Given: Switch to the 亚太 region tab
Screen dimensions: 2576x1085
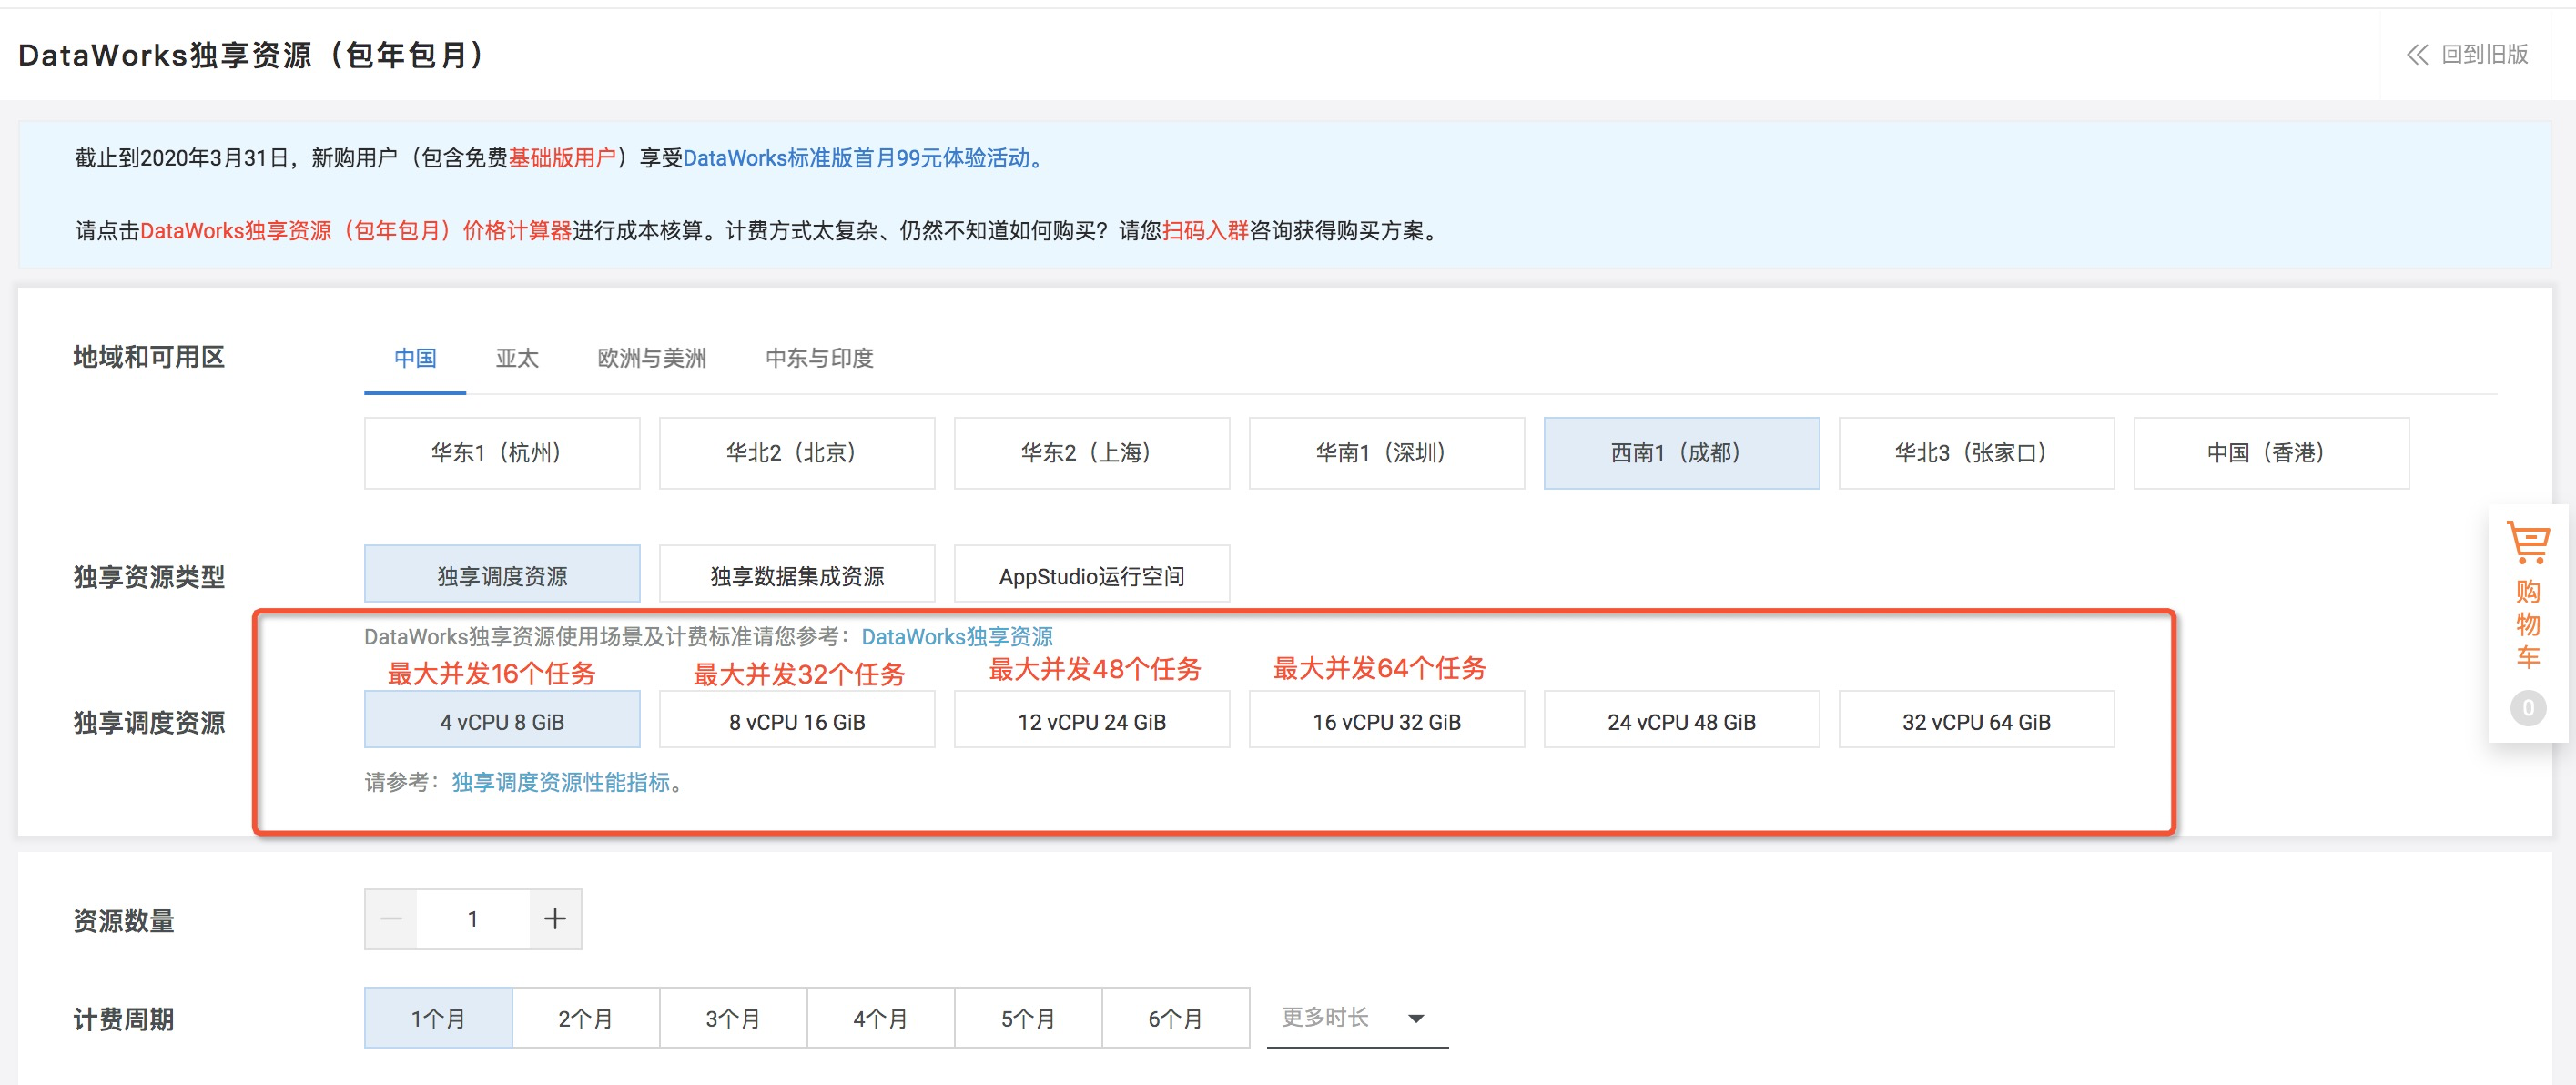Looking at the screenshot, I should [516, 357].
